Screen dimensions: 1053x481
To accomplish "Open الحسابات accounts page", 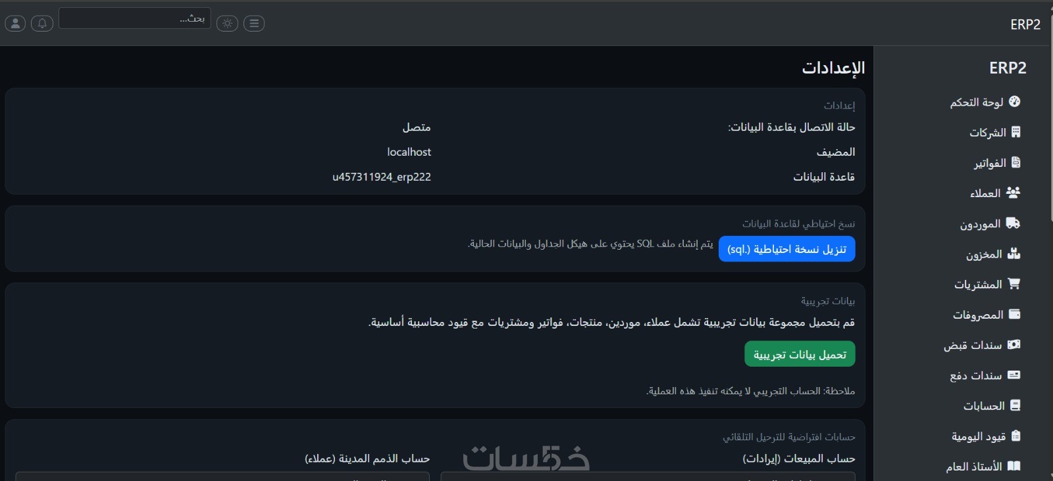I will [x=991, y=406].
